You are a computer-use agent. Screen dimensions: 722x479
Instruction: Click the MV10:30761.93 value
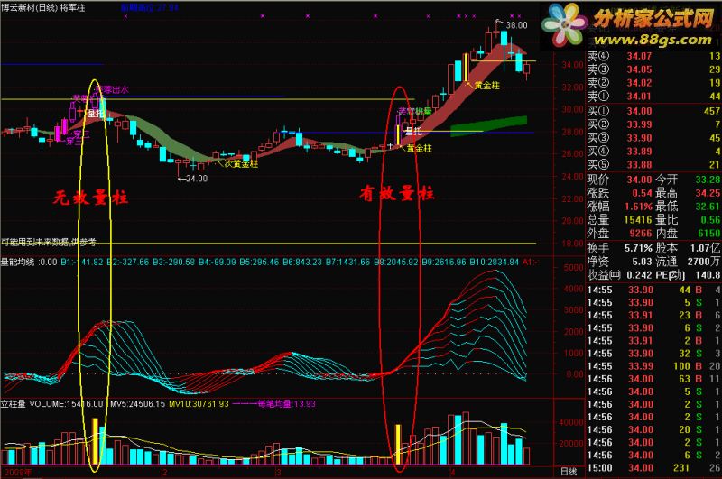click(x=199, y=404)
